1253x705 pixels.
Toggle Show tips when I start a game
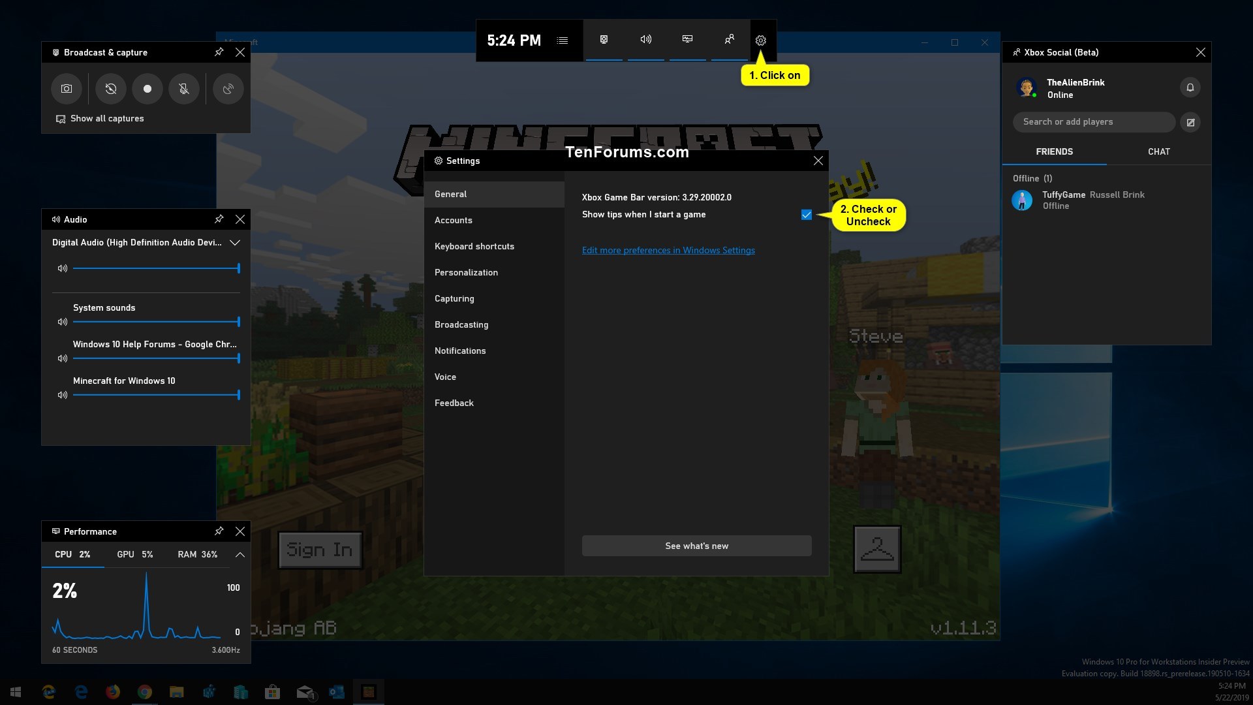(x=807, y=214)
